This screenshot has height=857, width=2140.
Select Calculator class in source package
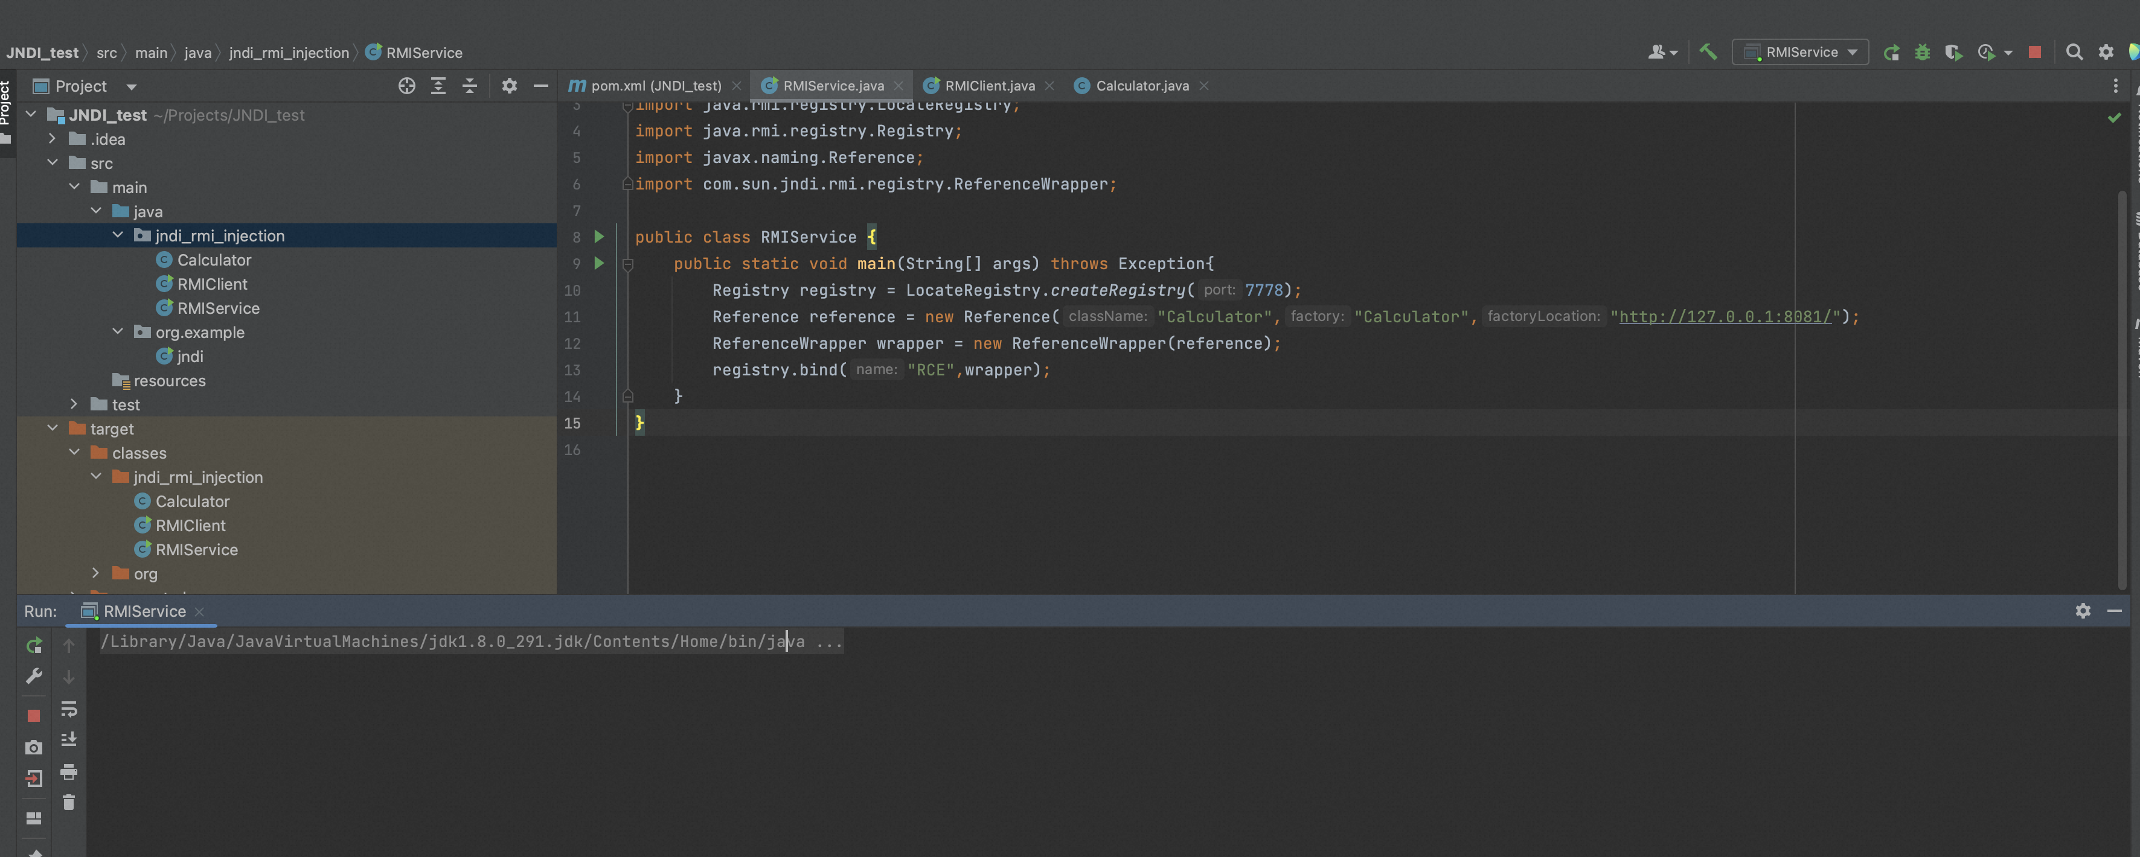214,260
